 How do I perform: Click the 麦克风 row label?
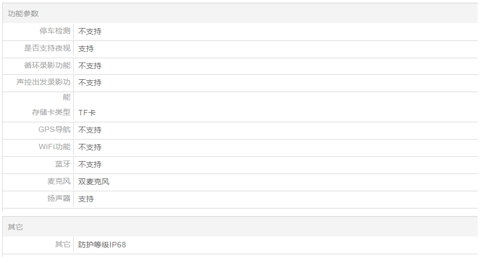[x=59, y=182]
